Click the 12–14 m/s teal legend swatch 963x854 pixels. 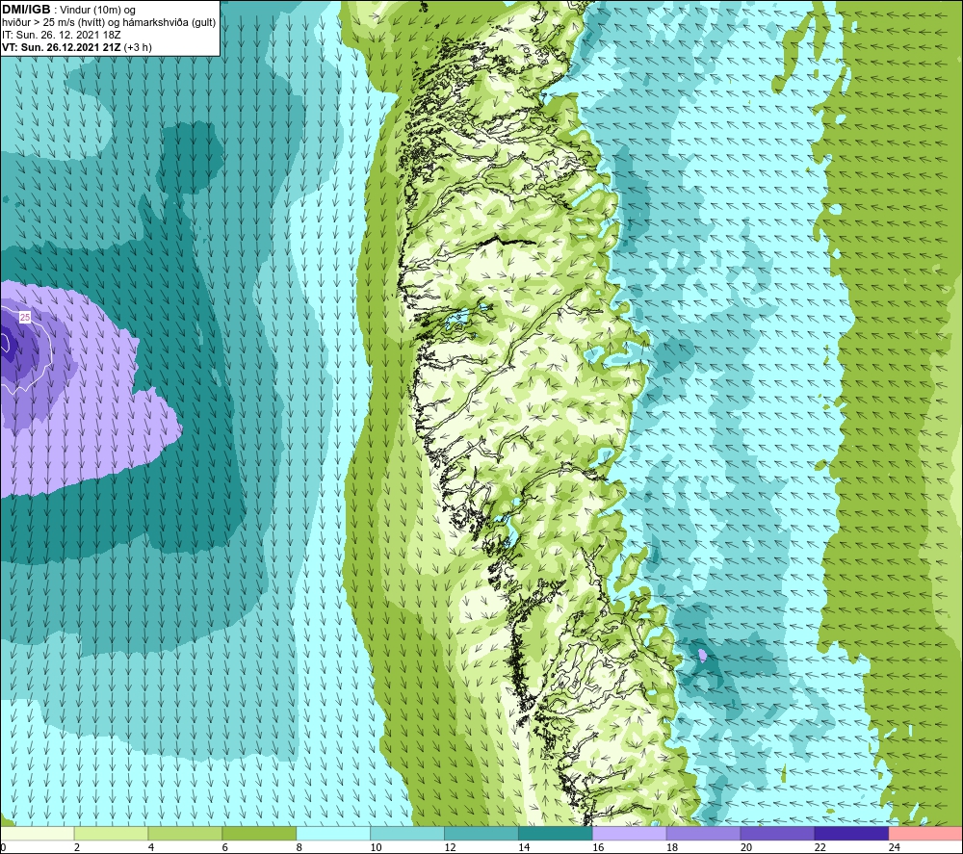pyautogui.click(x=481, y=833)
